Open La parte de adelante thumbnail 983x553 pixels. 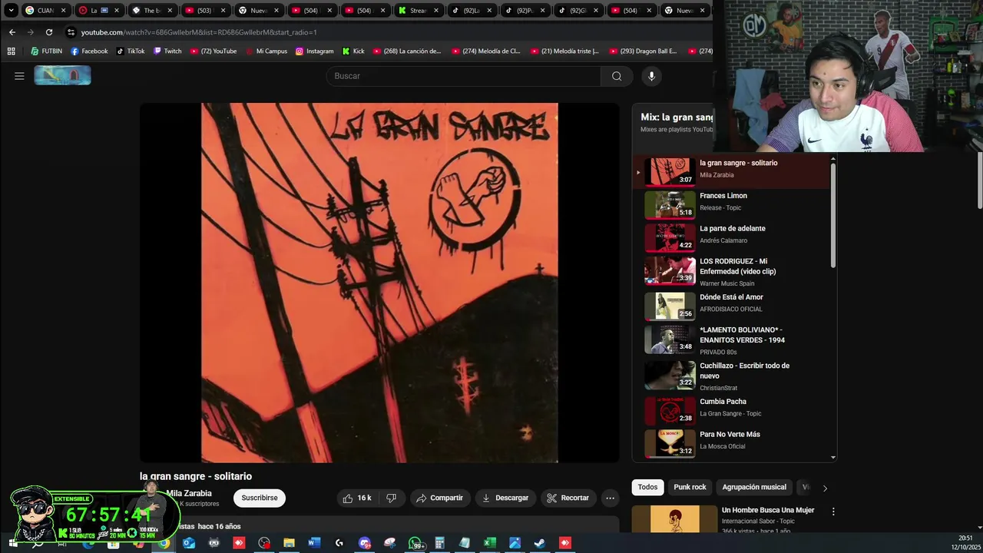pos(670,237)
